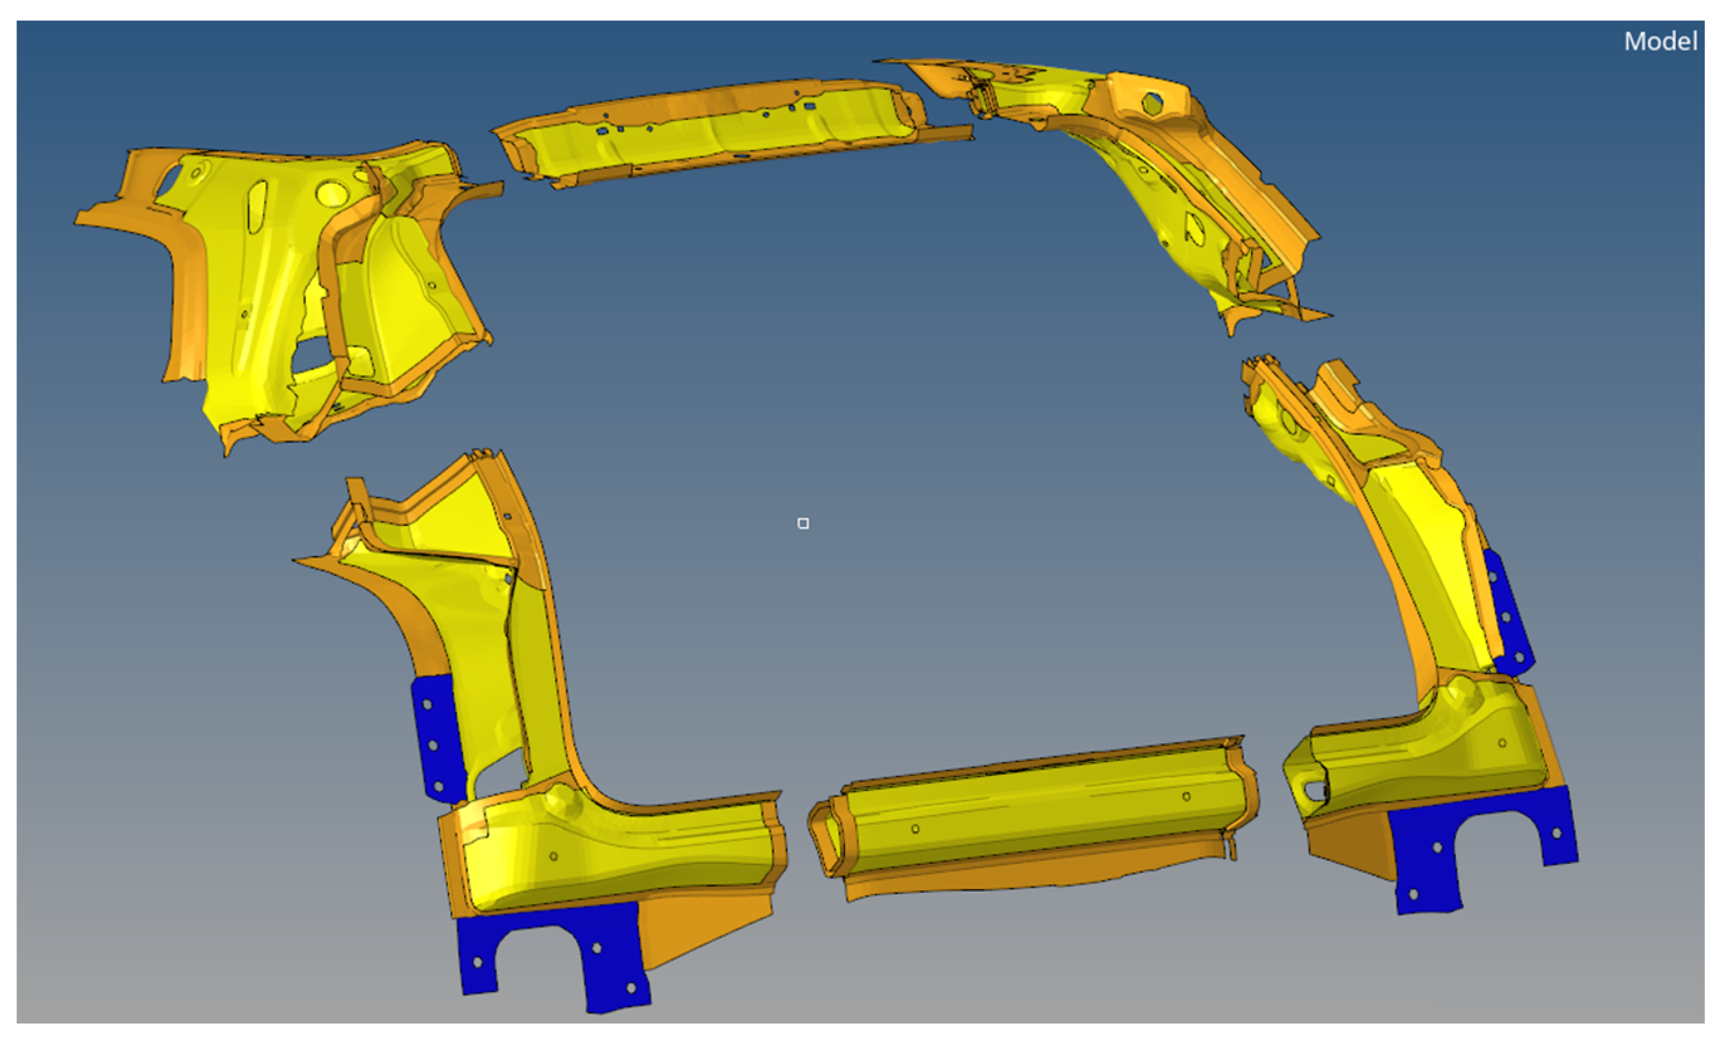This screenshot has width=1725, height=1053.
Task: Click the small white square marker at center
Action: (x=803, y=524)
